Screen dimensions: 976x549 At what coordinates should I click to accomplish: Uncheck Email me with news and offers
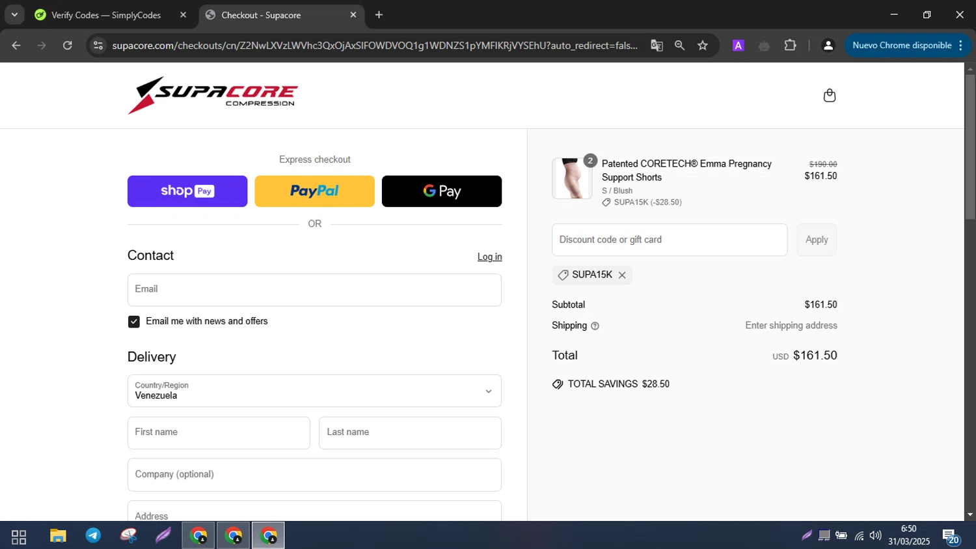coord(134,322)
